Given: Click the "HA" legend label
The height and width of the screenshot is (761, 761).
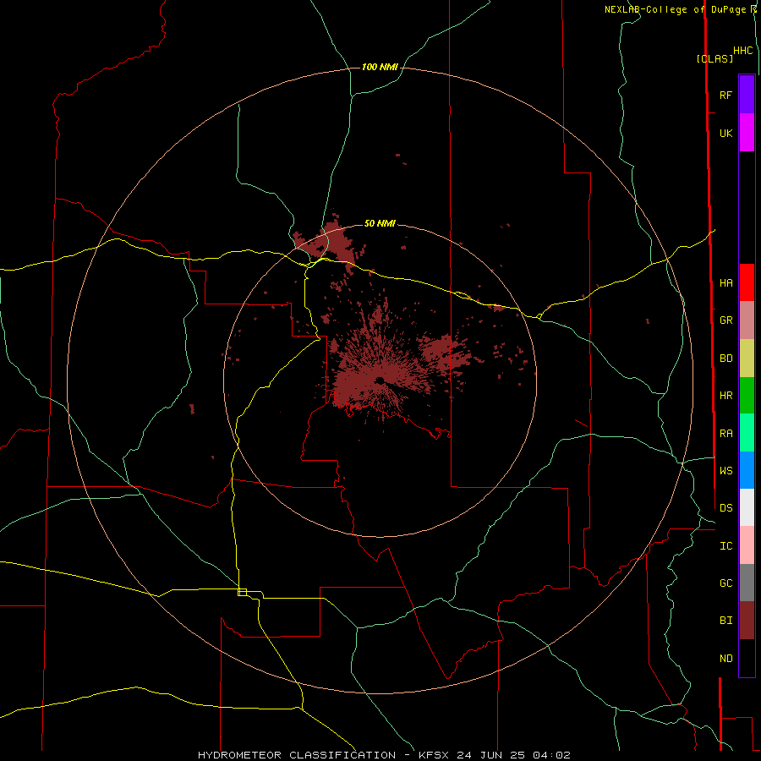Looking at the screenshot, I should 725,283.
